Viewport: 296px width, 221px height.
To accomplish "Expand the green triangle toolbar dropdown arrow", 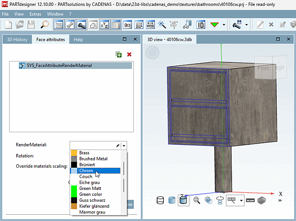I will click(x=224, y=24).
